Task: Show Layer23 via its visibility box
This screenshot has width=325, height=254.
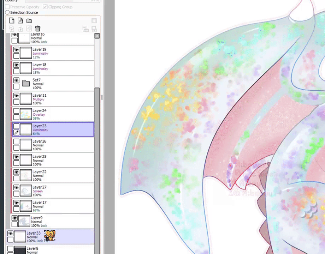Action: [16, 126]
